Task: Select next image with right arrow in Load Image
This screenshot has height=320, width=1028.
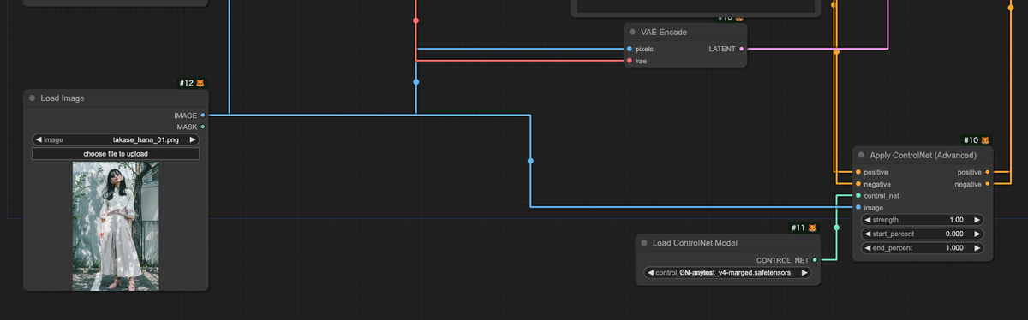Action: coord(193,139)
